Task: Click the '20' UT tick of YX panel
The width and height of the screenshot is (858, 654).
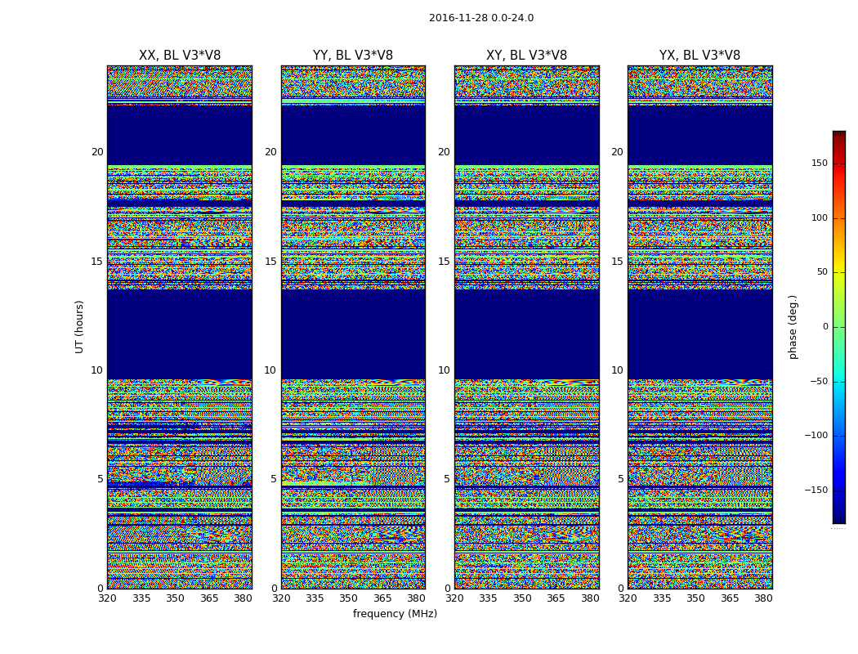Action: tap(618, 152)
